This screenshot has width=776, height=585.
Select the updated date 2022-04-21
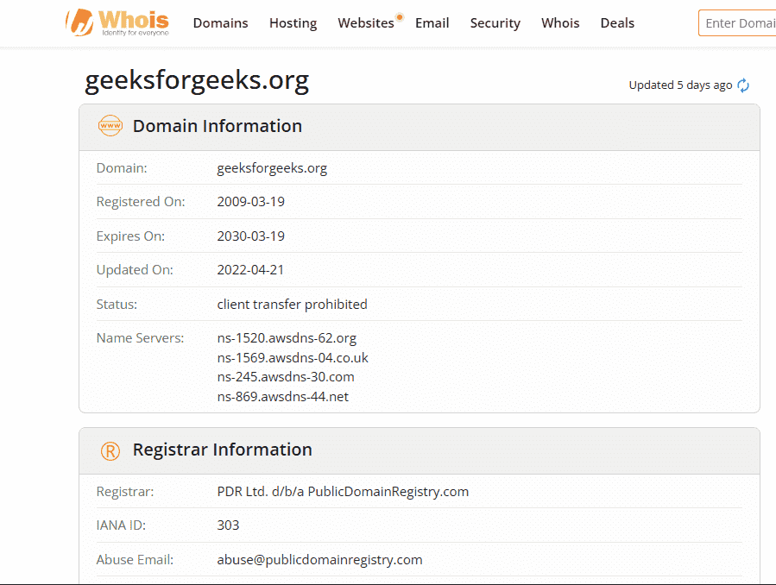click(x=250, y=270)
